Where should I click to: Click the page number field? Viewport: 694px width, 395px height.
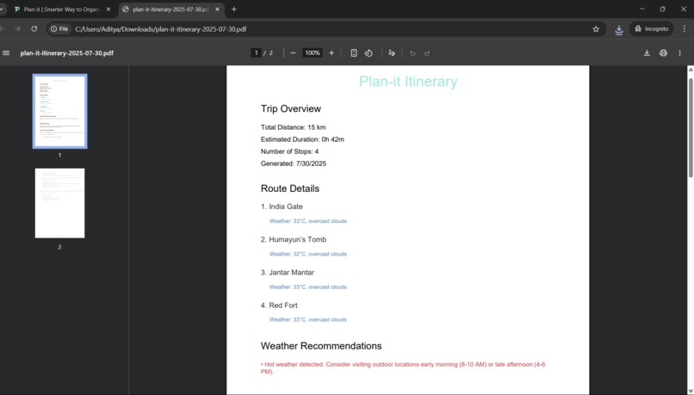pyautogui.click(x=256, y=53)
